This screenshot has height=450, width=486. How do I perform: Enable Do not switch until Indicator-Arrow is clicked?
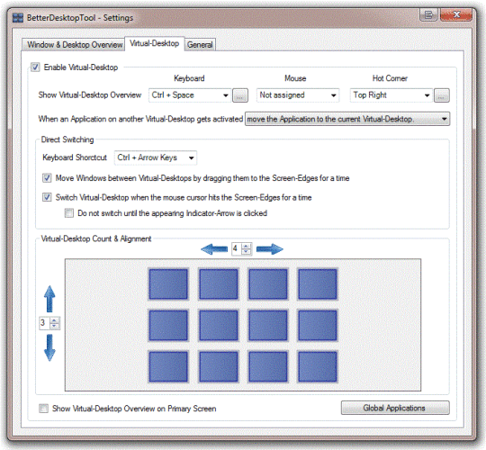(68, 213)
